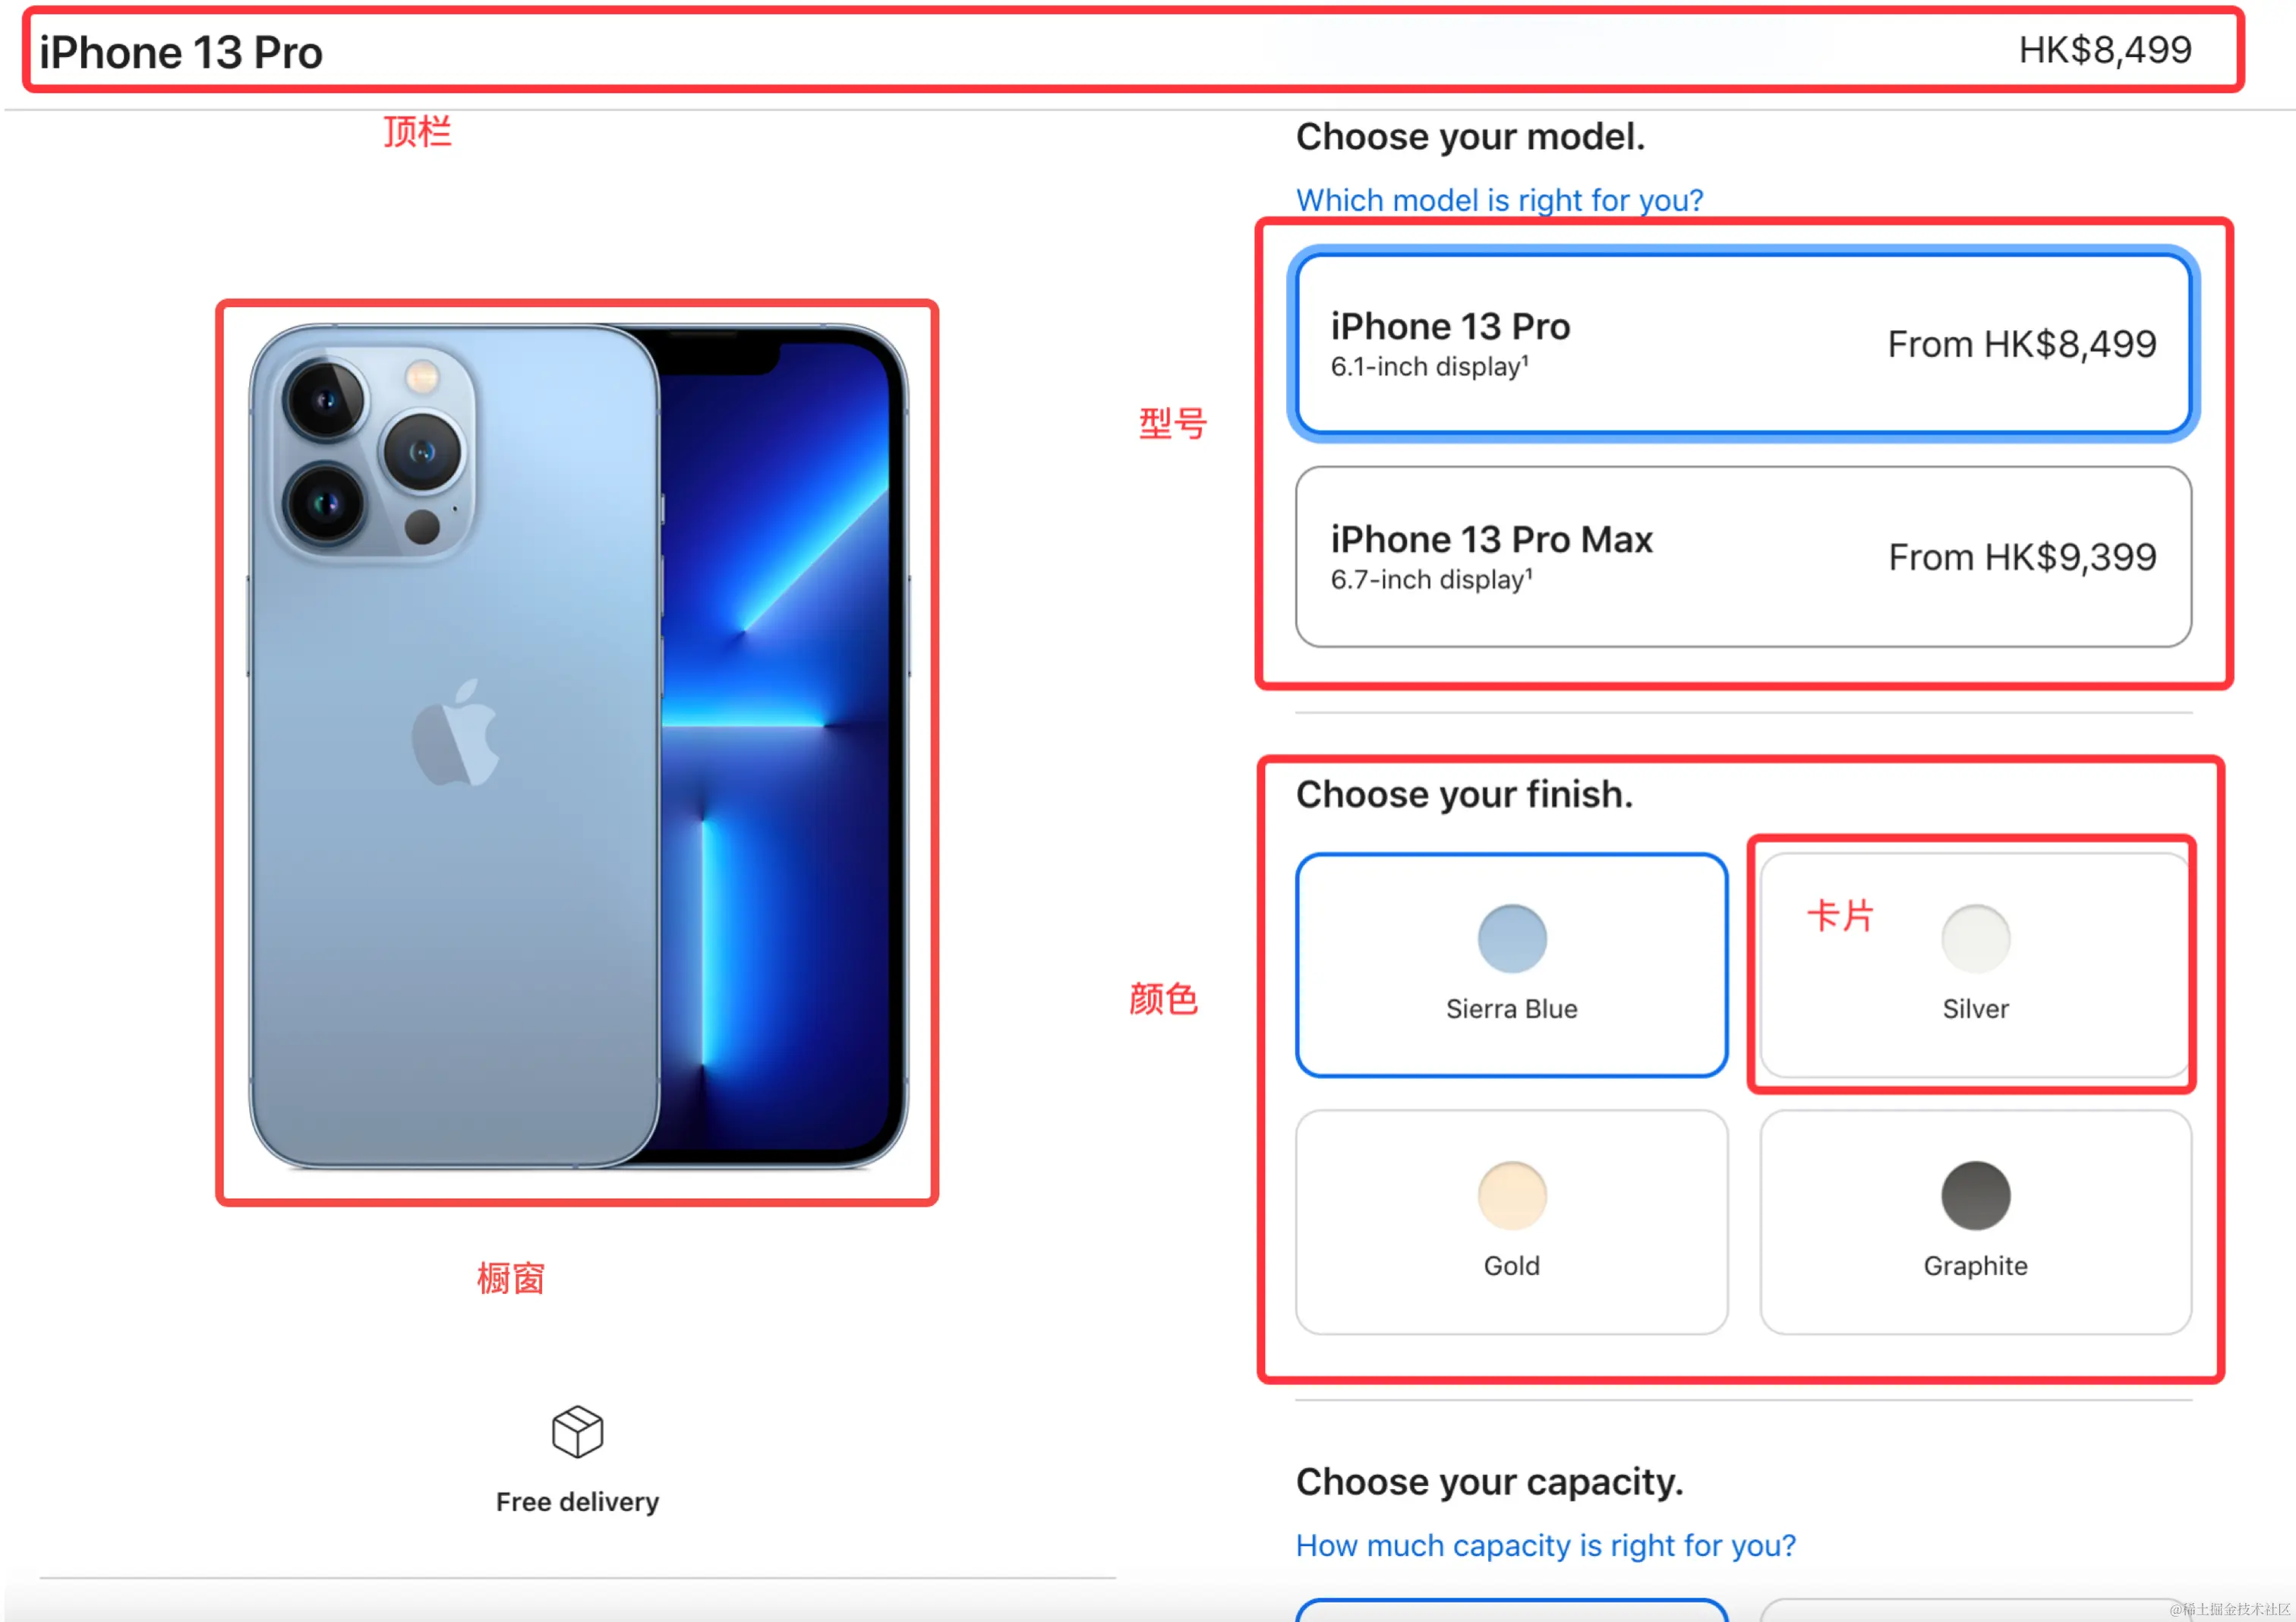The height and width of the screenshot is (1622, 2296).
Task: Click the Free delivery label
Action: pos(577,1501)
